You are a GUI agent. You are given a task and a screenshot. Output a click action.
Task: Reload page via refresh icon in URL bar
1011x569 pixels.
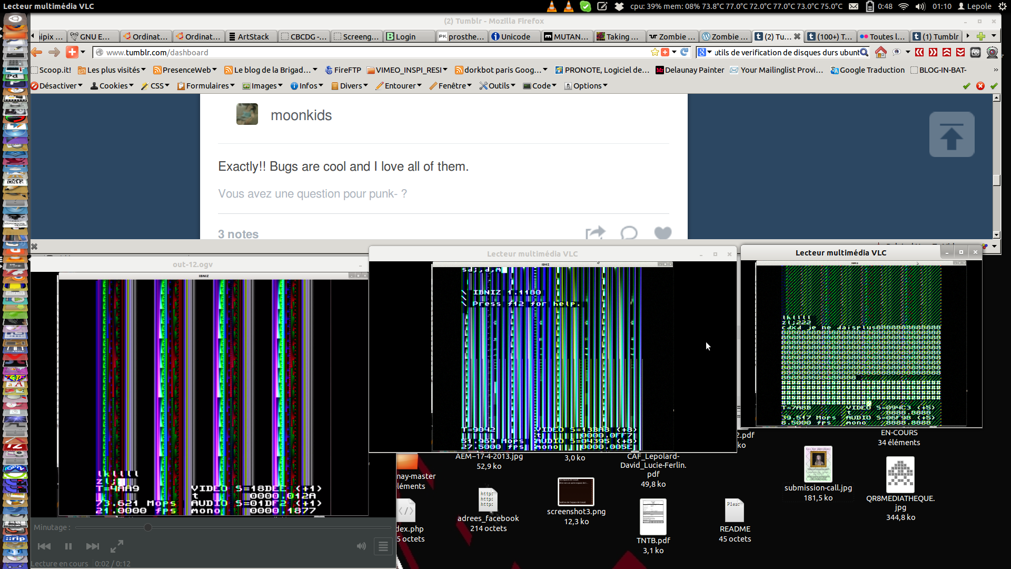(x=684, y=52)
